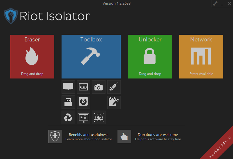Click Learn more about Riot Isolator

89,139
